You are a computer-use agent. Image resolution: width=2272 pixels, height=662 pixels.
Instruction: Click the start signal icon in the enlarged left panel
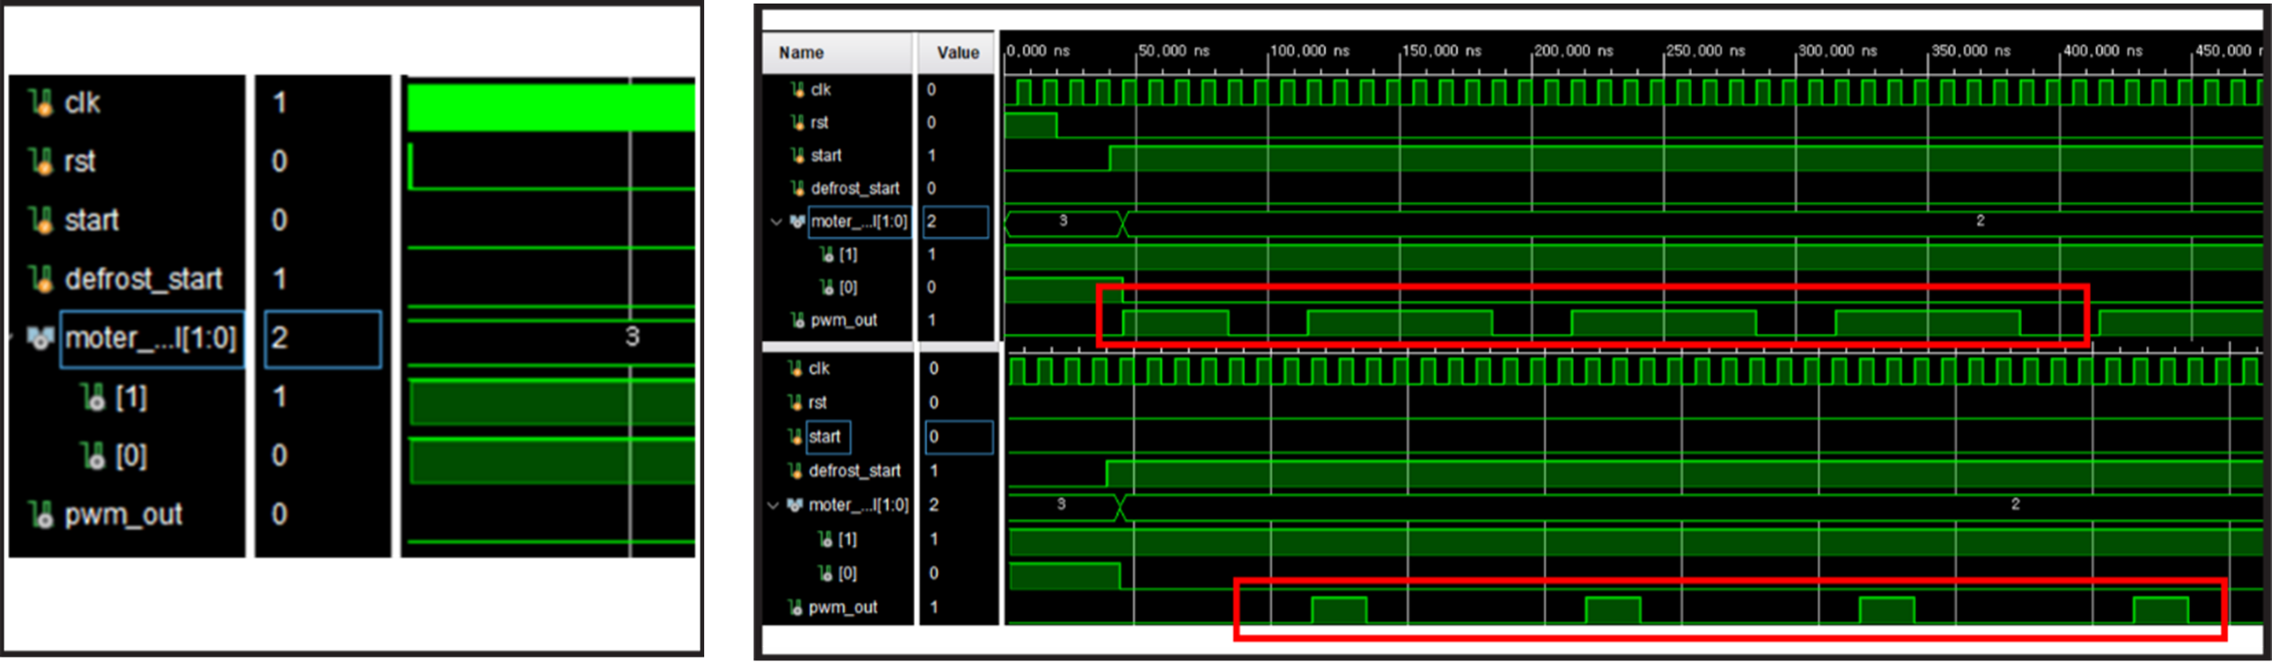pyautogui.click(x=40, y=220)
